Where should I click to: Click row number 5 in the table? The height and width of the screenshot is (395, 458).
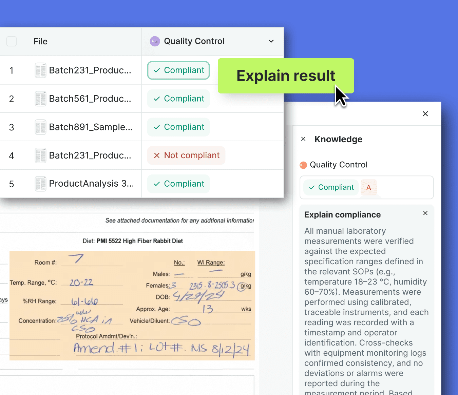coord(12,184)
